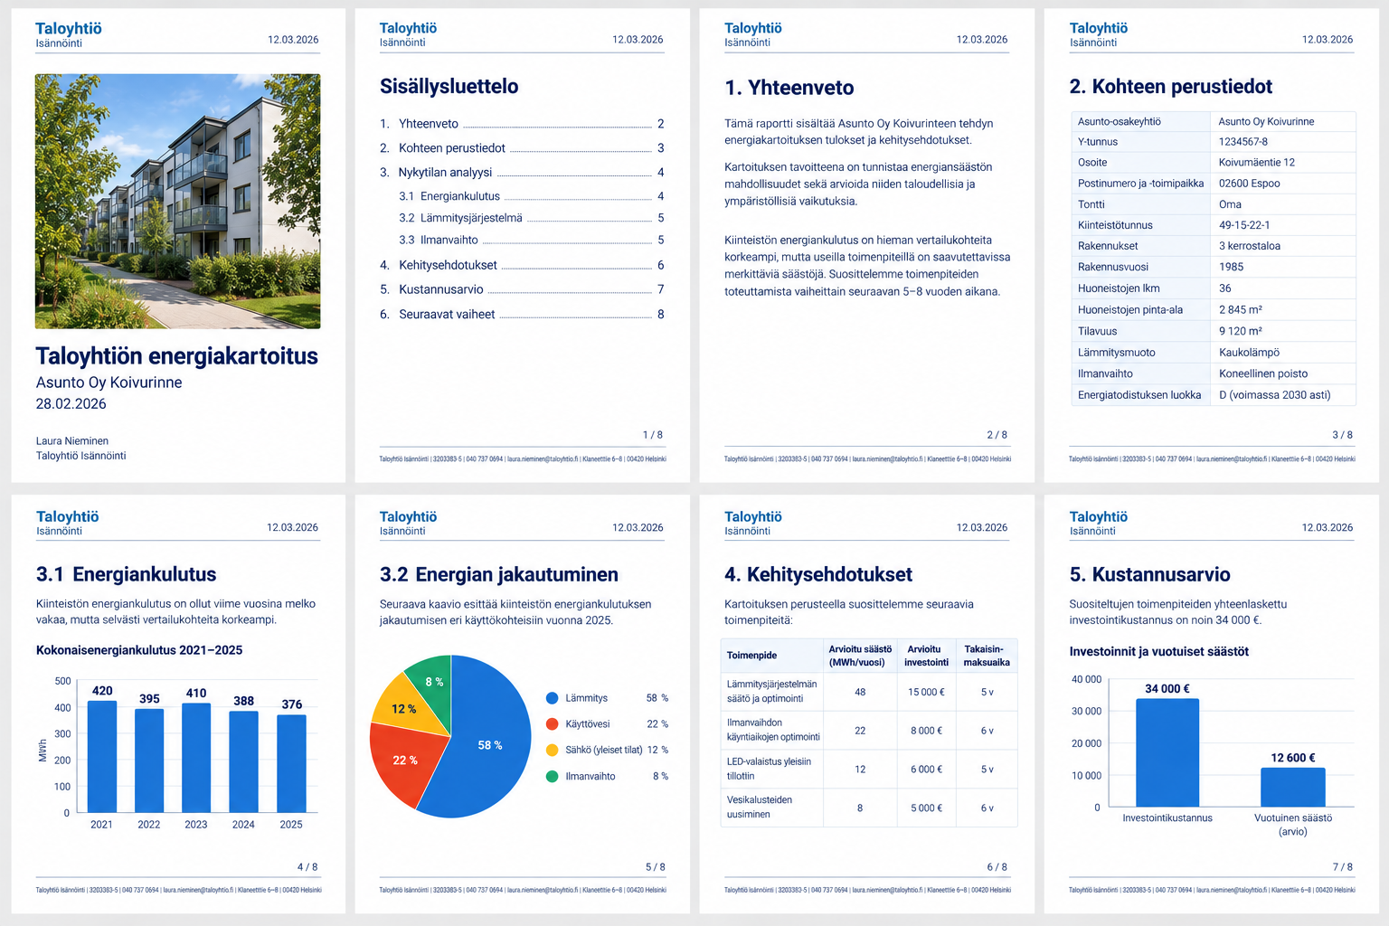Open the cover page thumbnail with building photo
1389x926 pixels.
[x=178, y=246]
